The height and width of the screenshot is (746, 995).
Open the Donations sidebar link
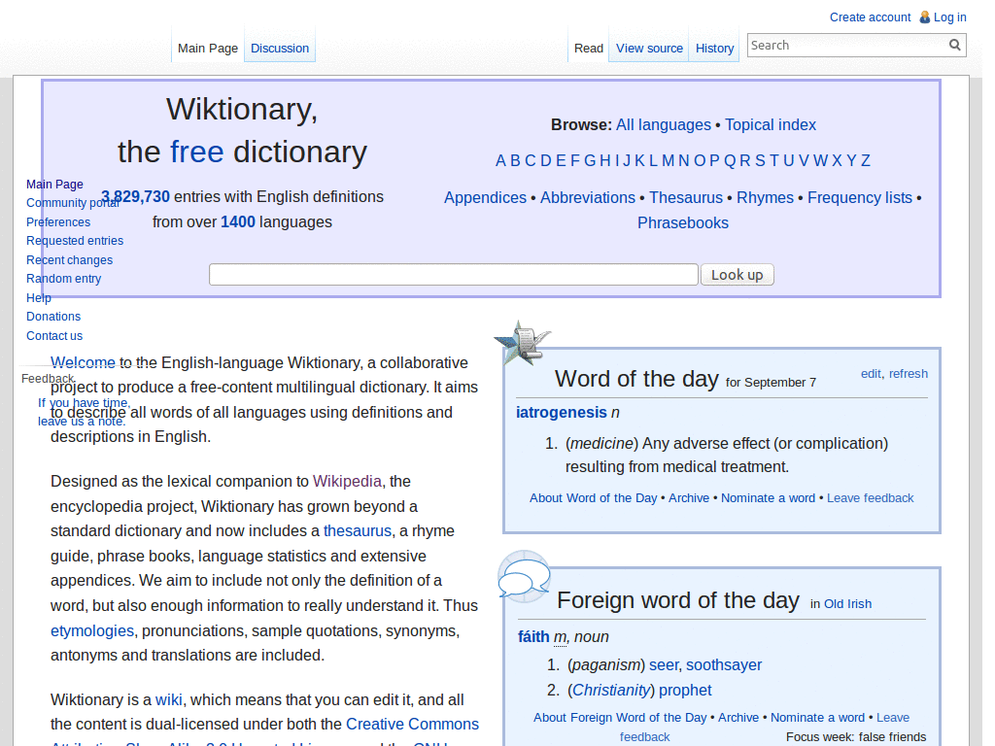[x=53, y=317]
